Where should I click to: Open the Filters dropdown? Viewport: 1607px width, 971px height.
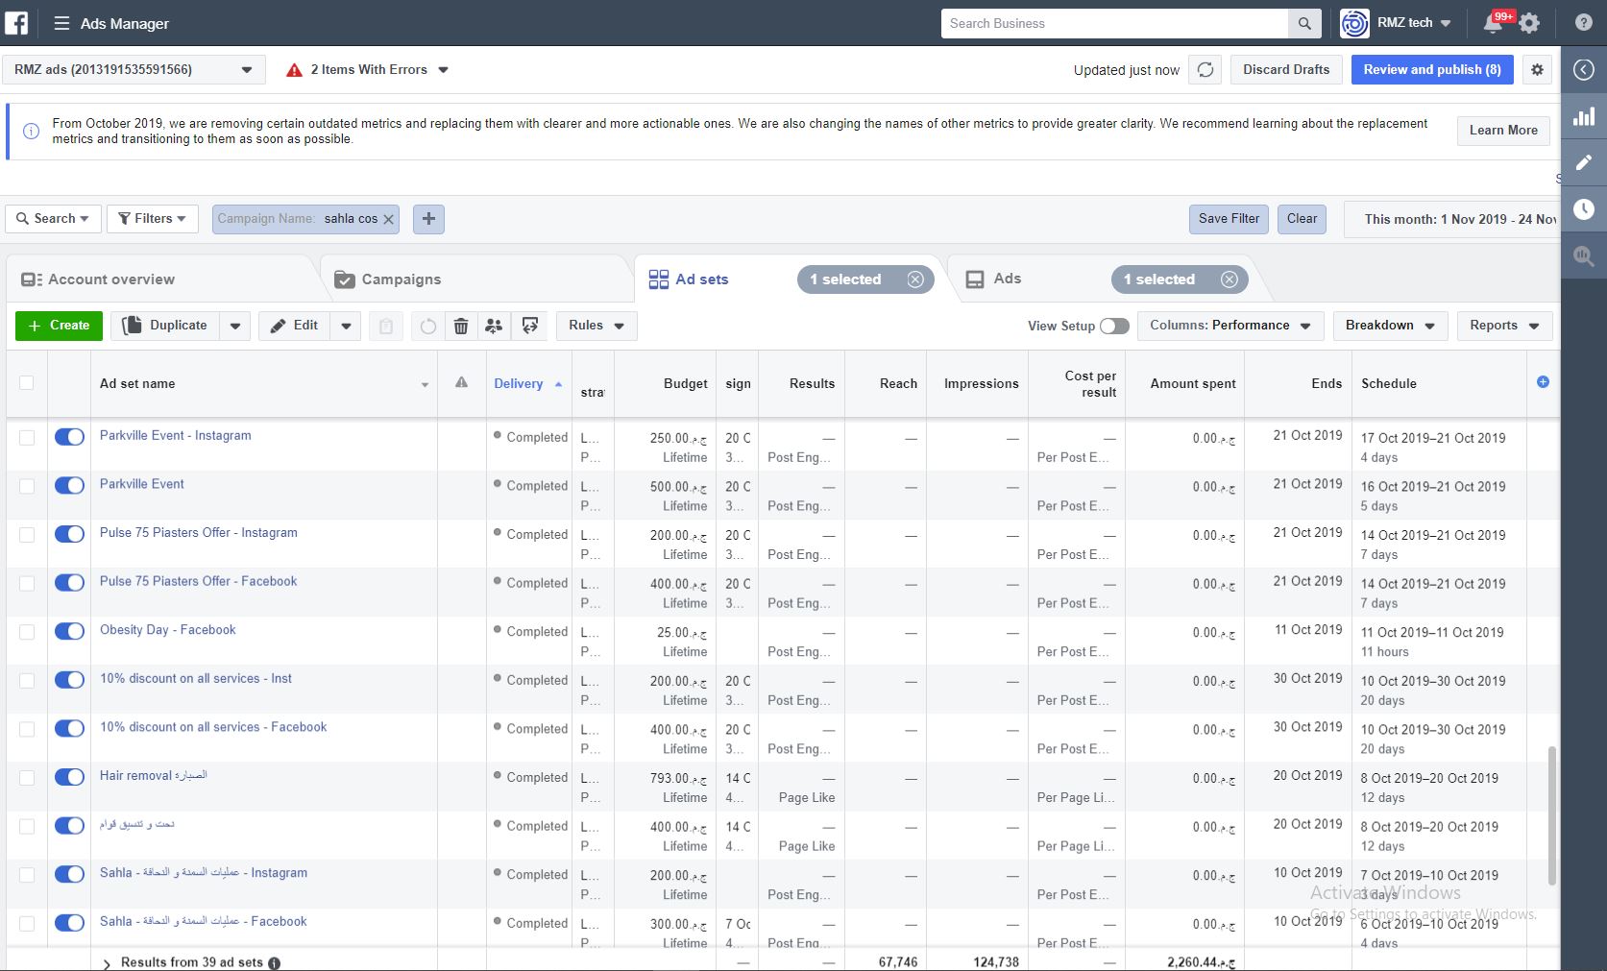tap(152, 219)
